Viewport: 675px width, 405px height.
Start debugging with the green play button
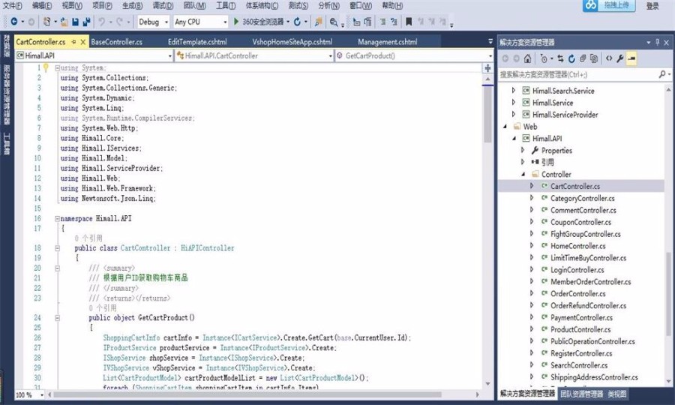[237, 22]
